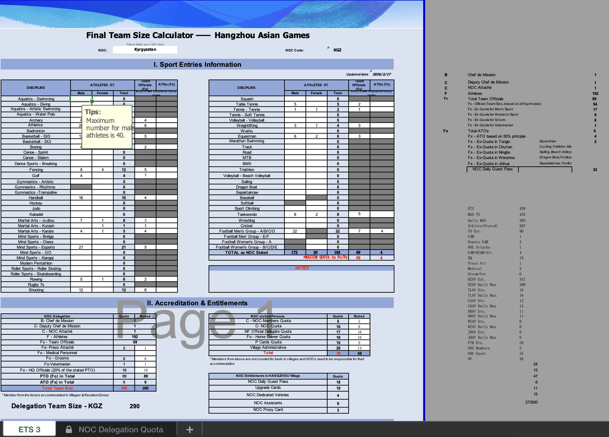Select Weightlifting female athletes cell
The width and height of the screenshot is (609, 437).
[317, 126]
